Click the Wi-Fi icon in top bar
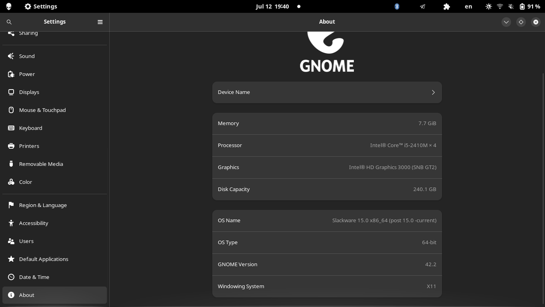545x307 pixels. 500,6
